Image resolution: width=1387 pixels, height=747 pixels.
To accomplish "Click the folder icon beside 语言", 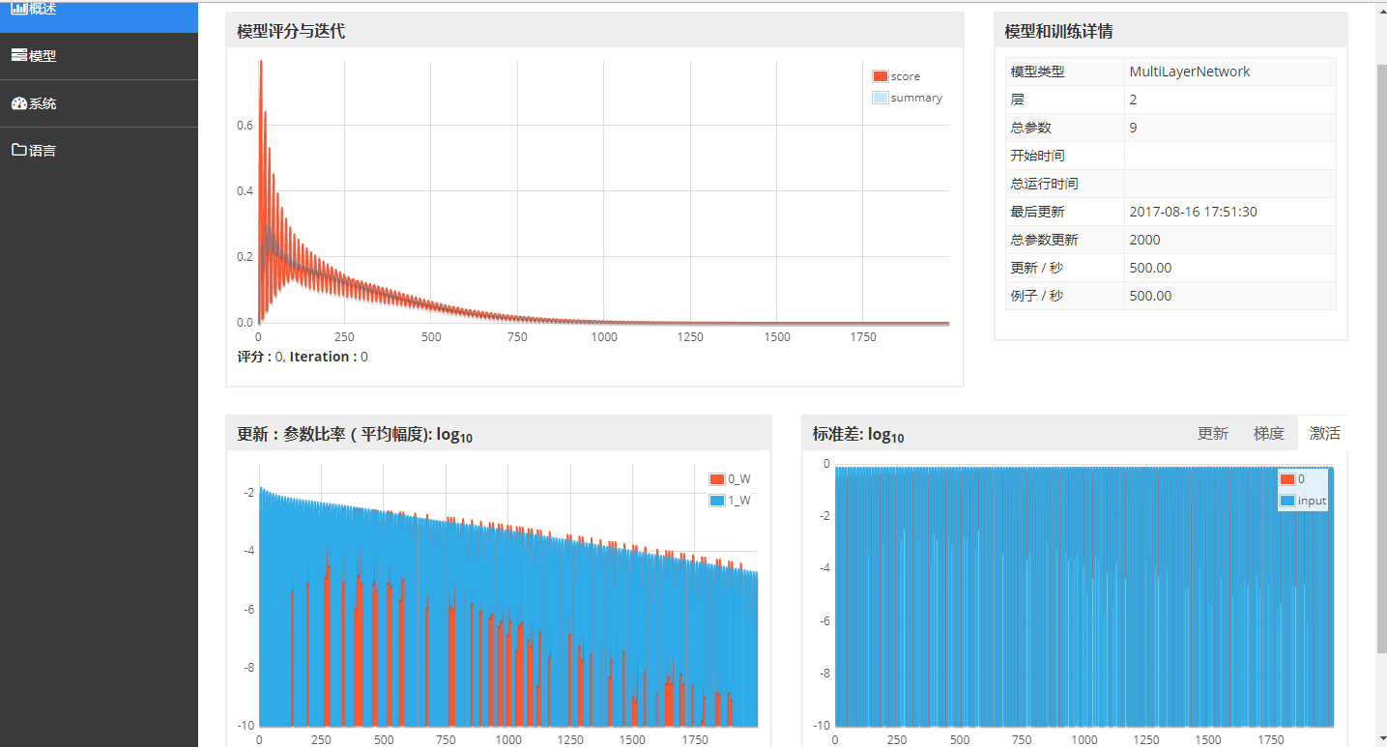I will pos(19,150).
